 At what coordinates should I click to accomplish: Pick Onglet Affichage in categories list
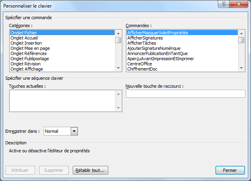tap(62, 69)
